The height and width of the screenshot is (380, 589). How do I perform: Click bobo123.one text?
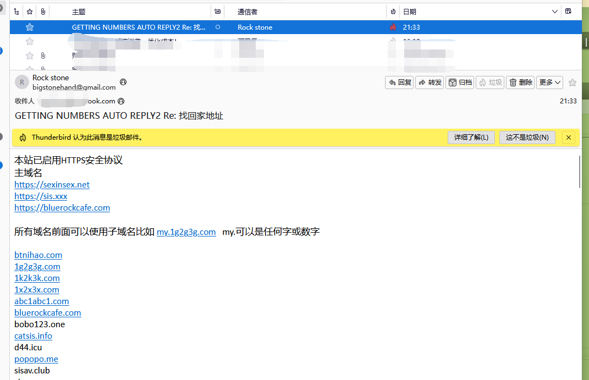pos(40,324)
